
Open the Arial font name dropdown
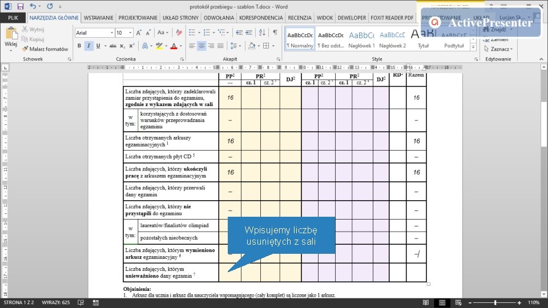tap(112, 33)
